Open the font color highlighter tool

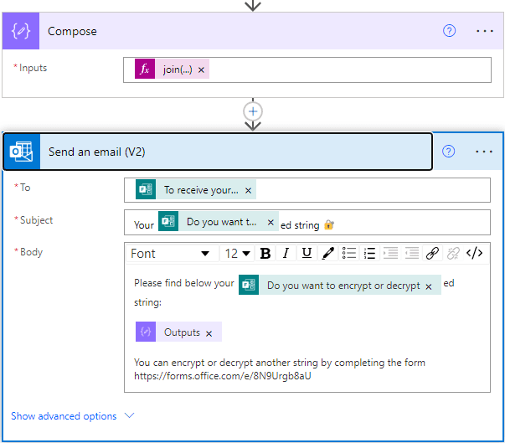[328, 254]
